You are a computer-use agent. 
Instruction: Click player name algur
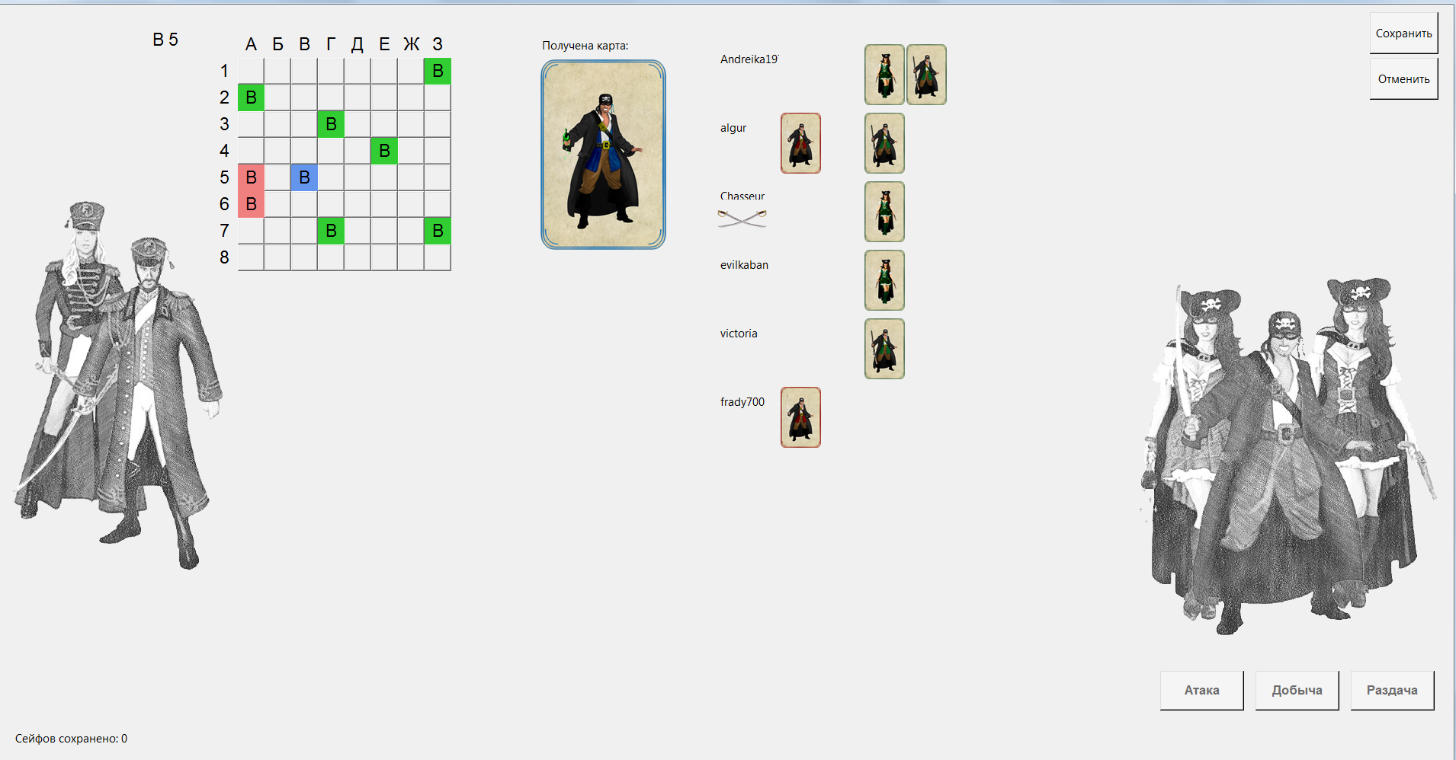click(733, 128)
